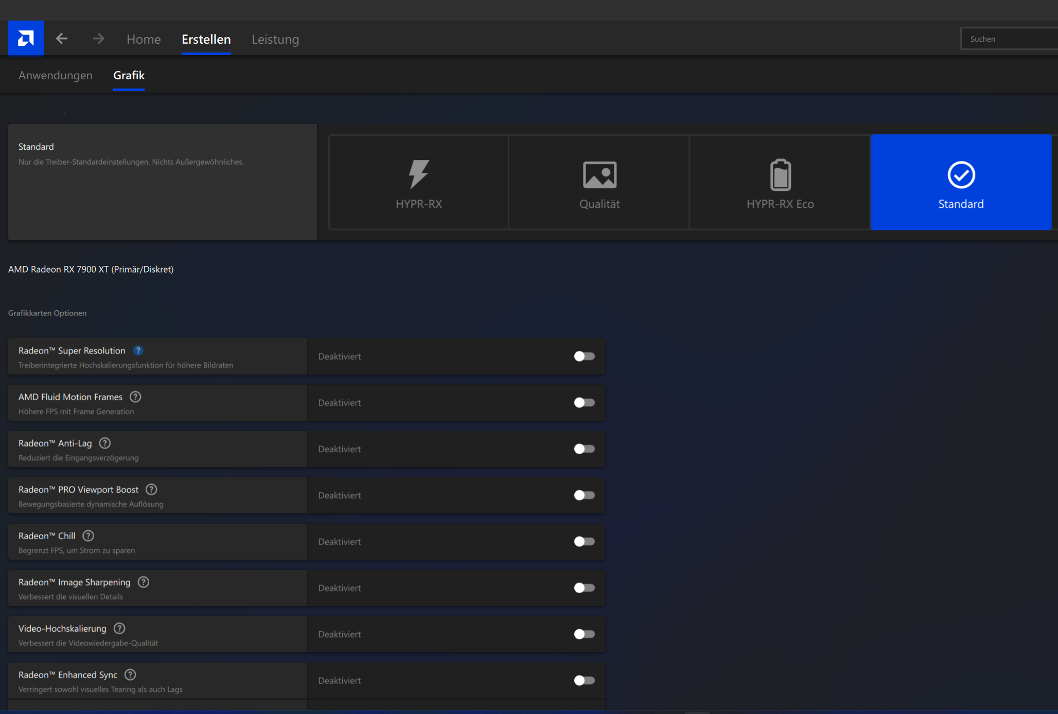The width and height of the screenshot is (1058, 714).
Task: Navigate forward with the arrow button
Action: [x=98, y=38]
